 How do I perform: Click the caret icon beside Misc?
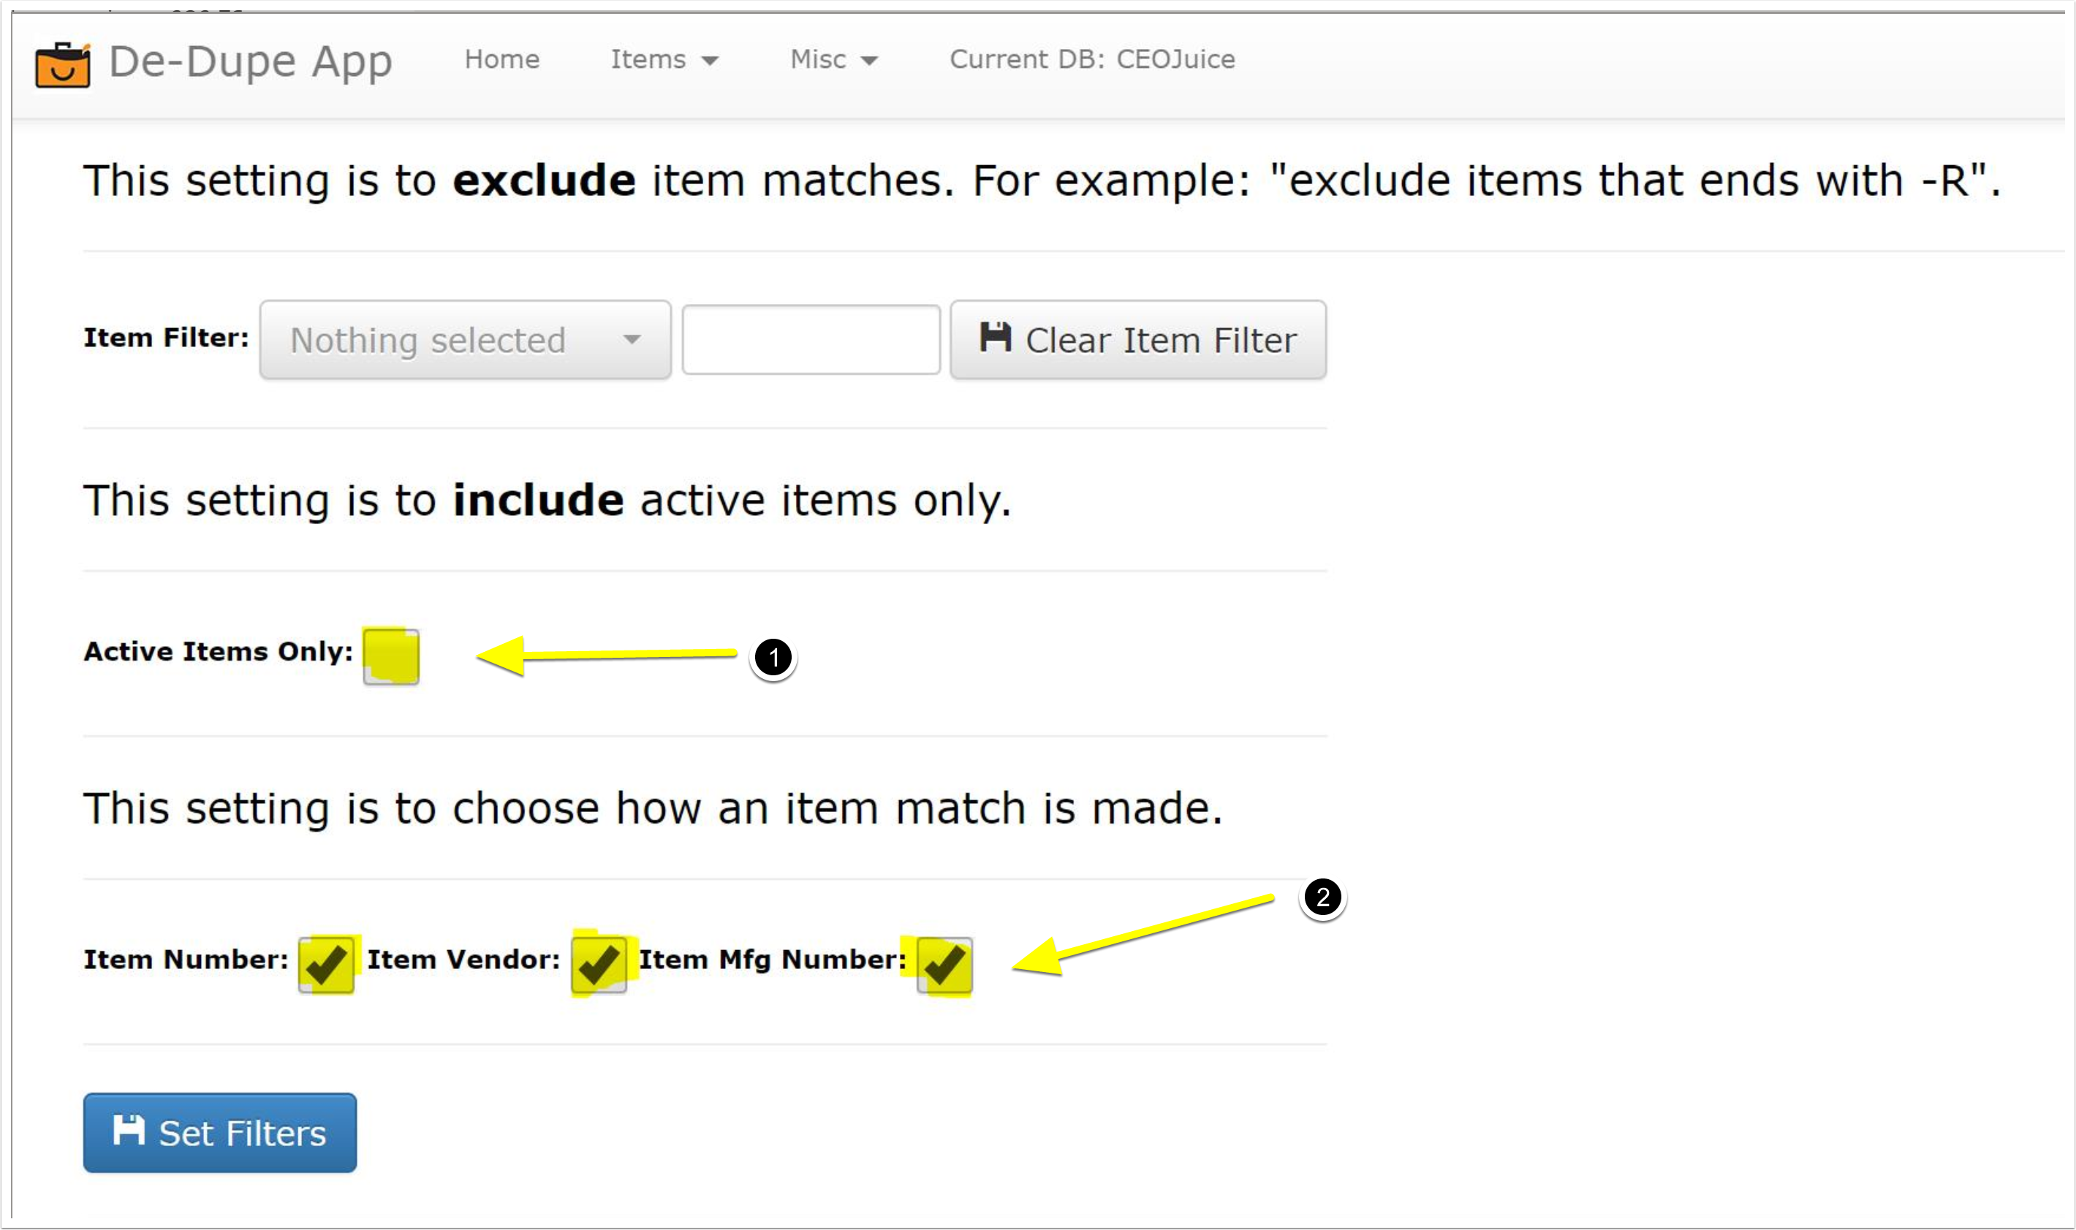click(x=868, y=61)
